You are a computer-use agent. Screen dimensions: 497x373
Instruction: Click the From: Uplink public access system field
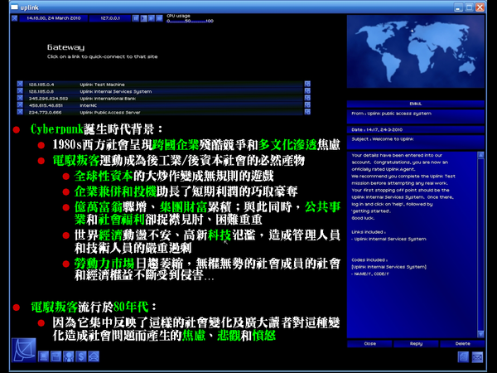click(416, 116)
